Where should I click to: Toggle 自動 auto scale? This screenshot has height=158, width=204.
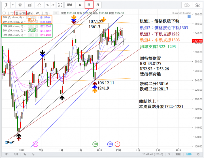[x=189, y=154]
